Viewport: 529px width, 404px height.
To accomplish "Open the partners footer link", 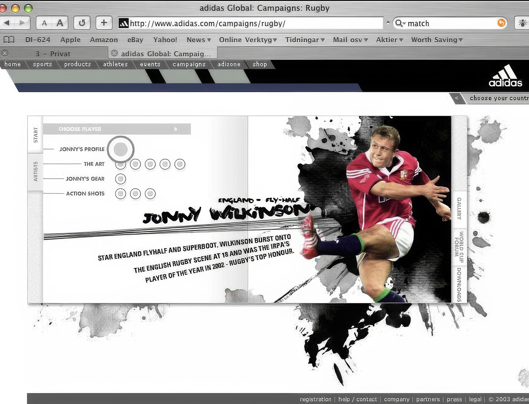I will 428,399.
